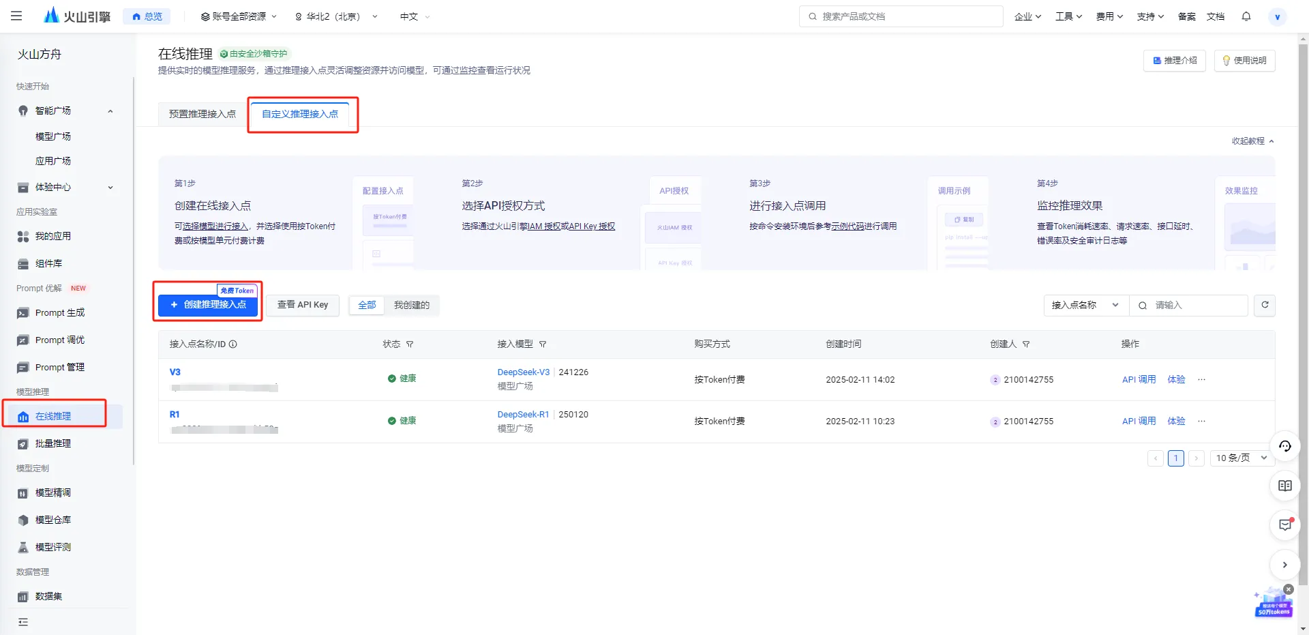Image resolution: width=1309 pixels, height=635 pixels.
Task: Open more actions for the V3 endpoint
Action: click(1201, 380)
